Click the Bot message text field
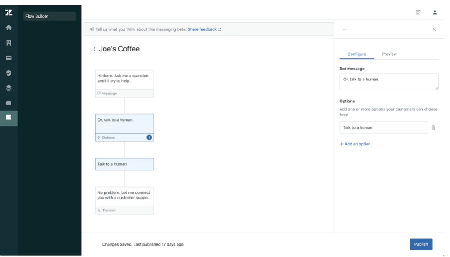 tap(388, 82)
